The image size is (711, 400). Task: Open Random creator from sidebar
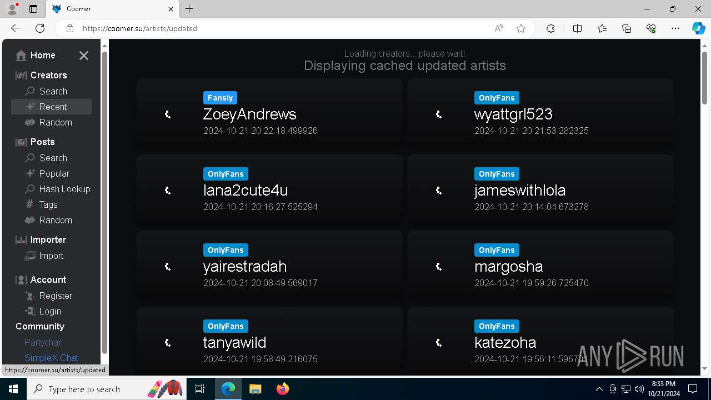click(x=48, y=122)
